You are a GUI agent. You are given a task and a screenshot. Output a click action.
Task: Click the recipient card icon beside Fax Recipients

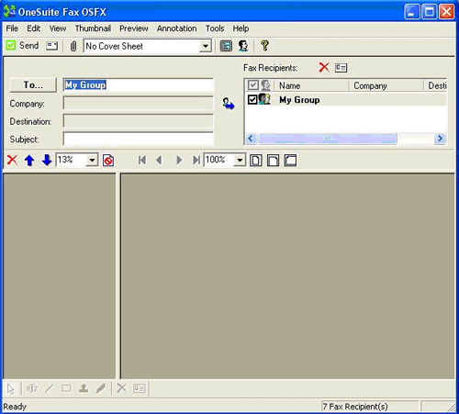point(341,68)
